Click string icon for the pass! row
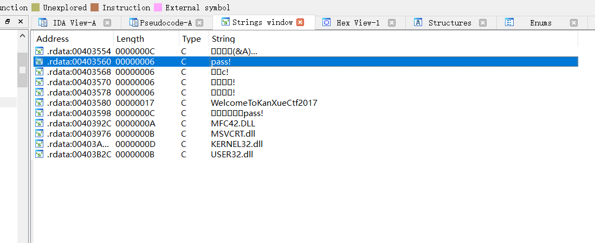 pos(40,61)
